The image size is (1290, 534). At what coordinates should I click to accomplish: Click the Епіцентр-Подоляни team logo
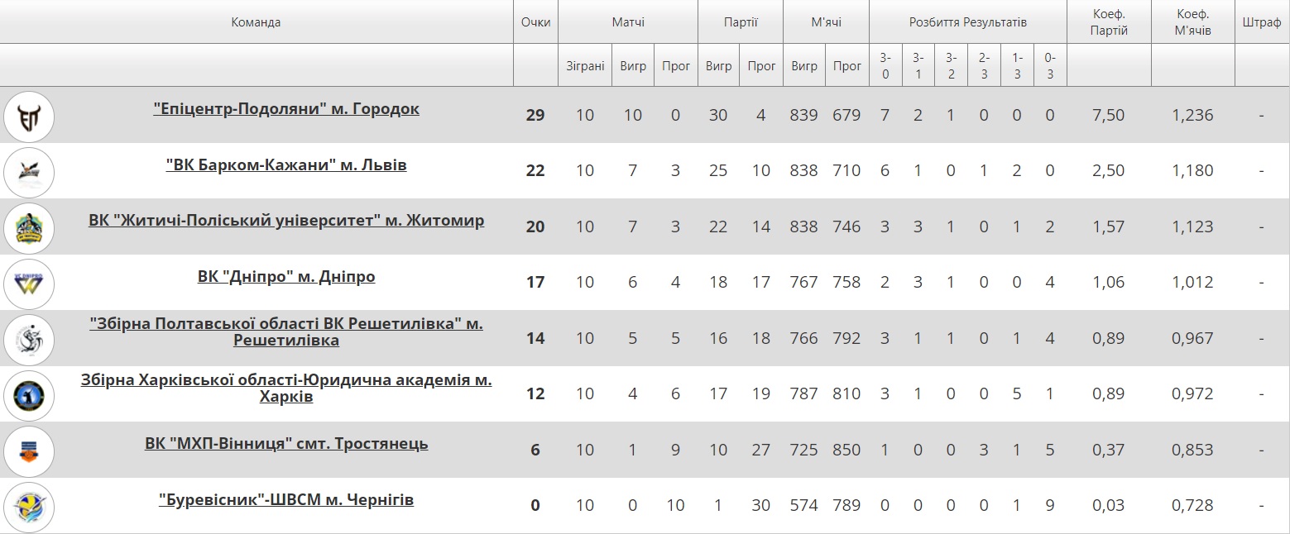(x=29, y=116)
